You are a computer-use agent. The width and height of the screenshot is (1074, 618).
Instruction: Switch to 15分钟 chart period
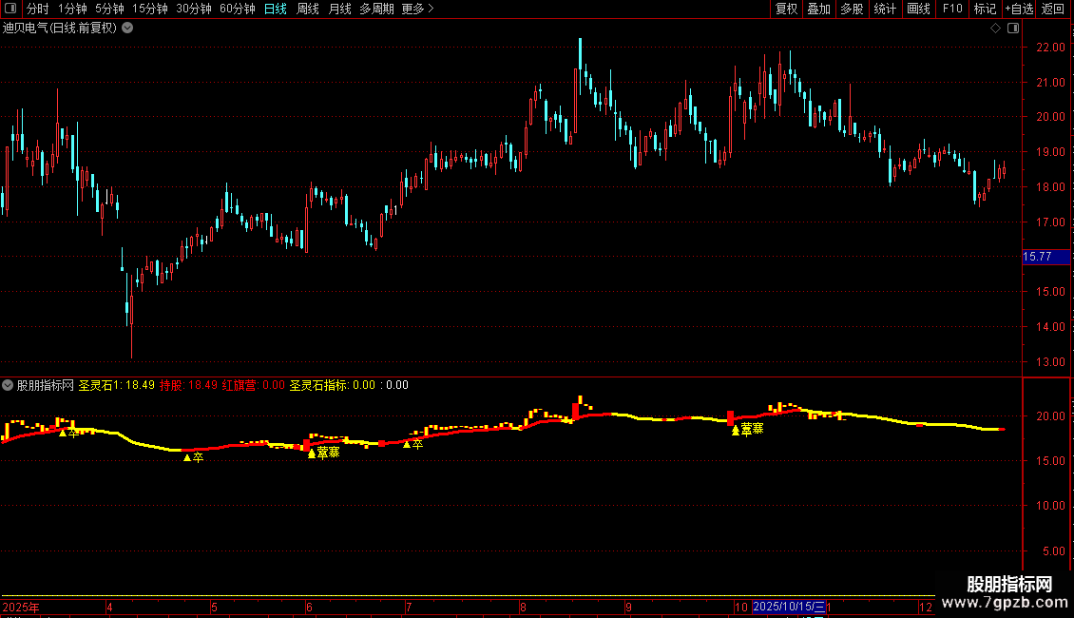150,9
